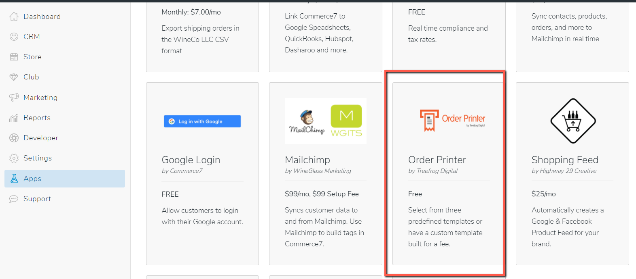The width and height of the screenshot is (636, 279).
Task: Go to Settings in the sidebar
Action: (x=38, y=158)
